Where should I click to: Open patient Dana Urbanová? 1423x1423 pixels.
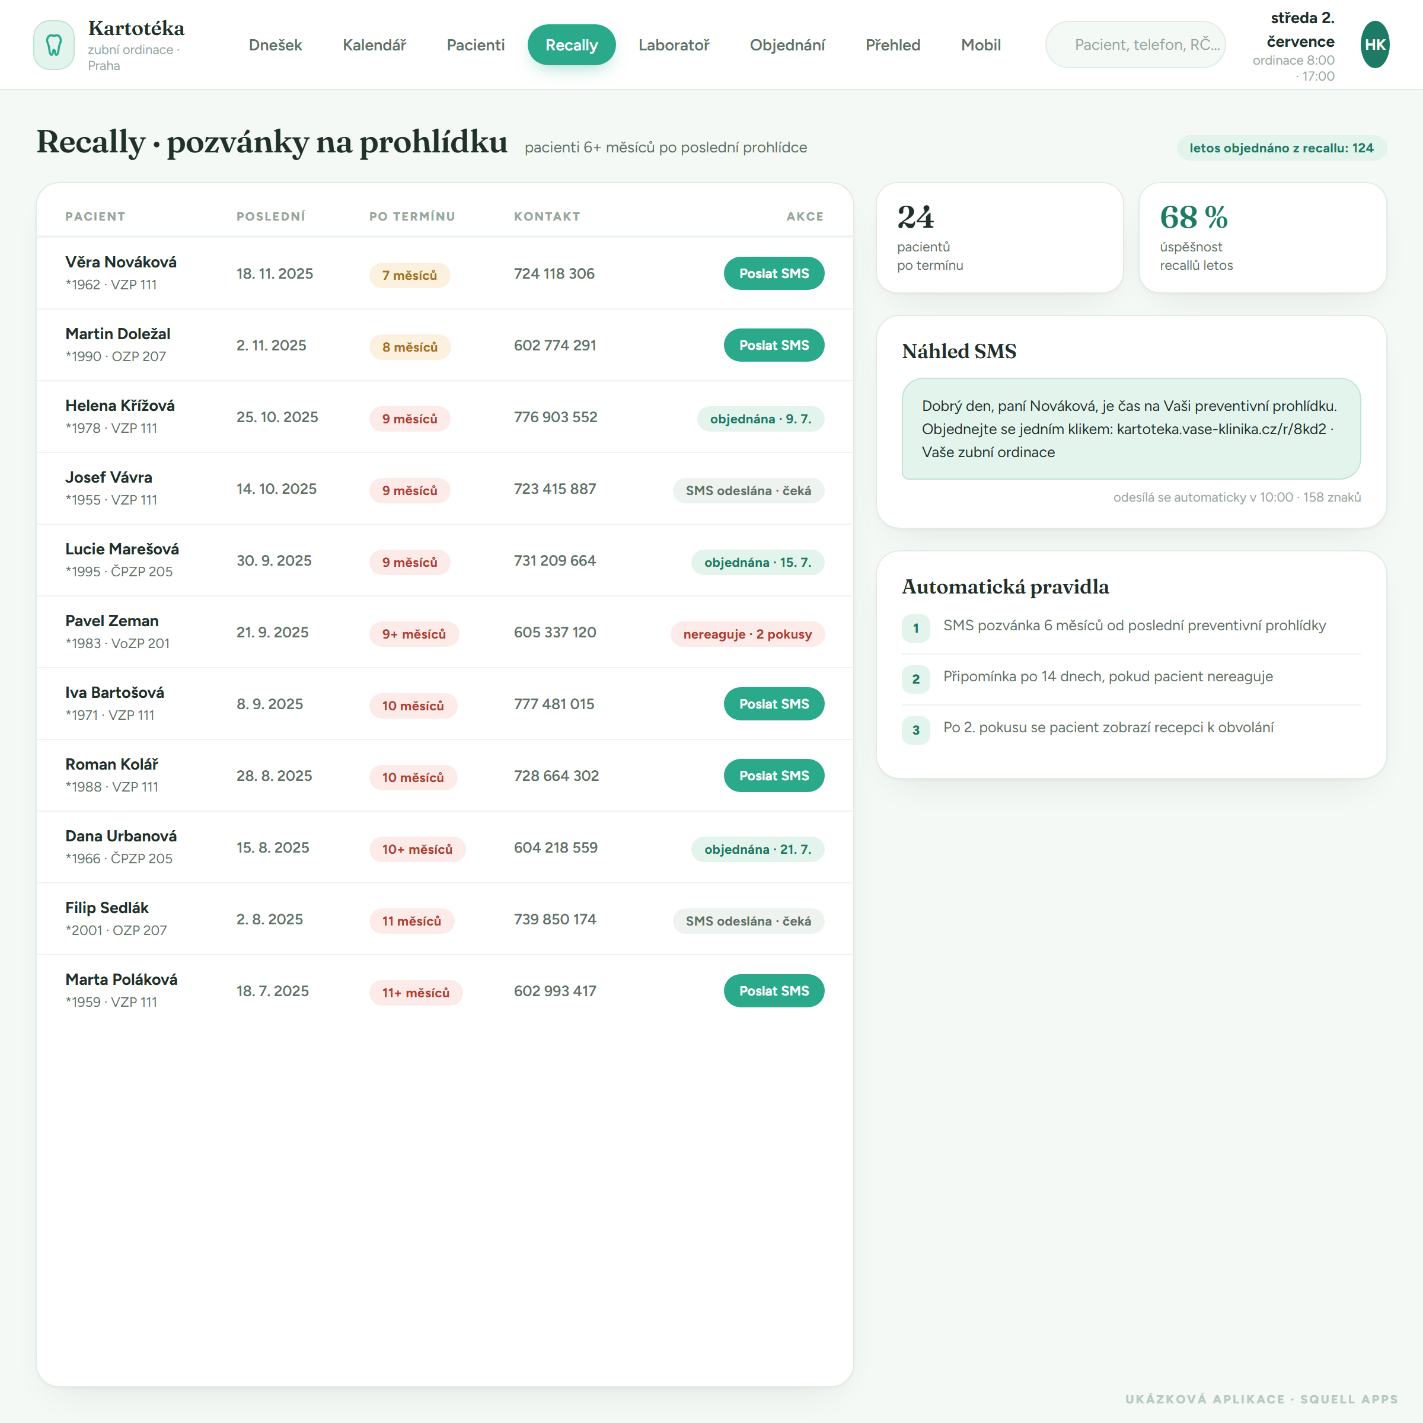tap(121, 836)
